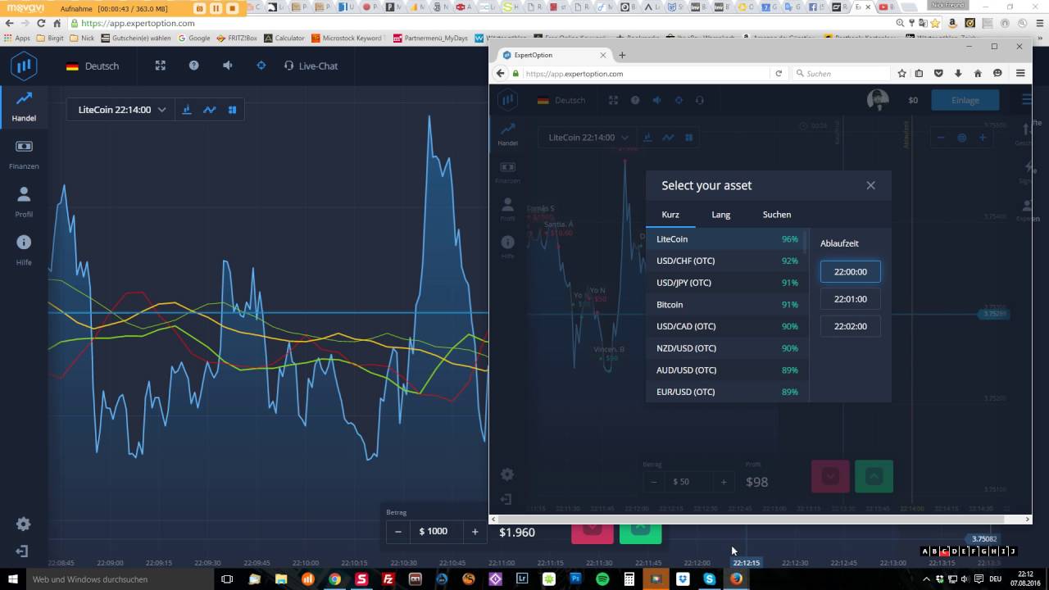Increase Betrag amount with plus button
The image size is (1049, 590).
475,532
